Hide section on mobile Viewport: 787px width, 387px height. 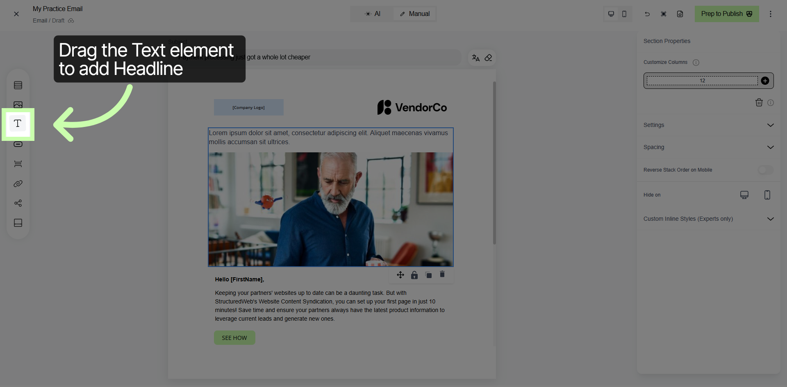click(x=767, y=195)
